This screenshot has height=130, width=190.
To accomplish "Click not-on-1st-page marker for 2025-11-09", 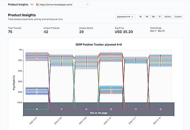I will click(86, 109).
